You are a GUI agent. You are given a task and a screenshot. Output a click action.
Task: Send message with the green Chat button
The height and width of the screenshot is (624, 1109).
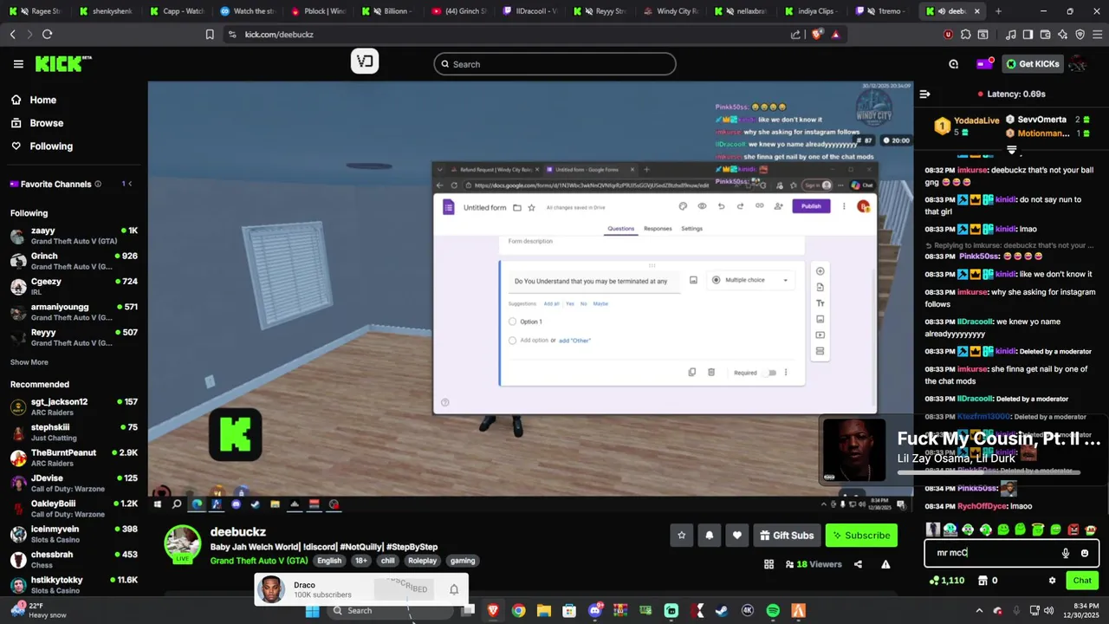pos(1082,581)
